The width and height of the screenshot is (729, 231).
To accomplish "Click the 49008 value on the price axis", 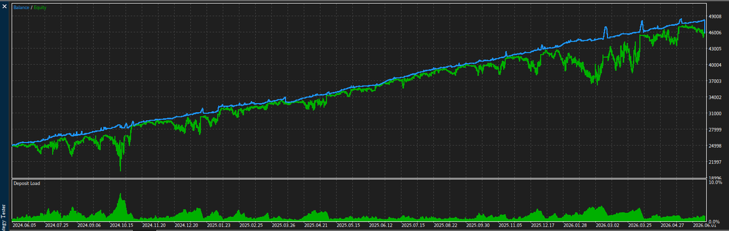I will [x=715, y=17].
